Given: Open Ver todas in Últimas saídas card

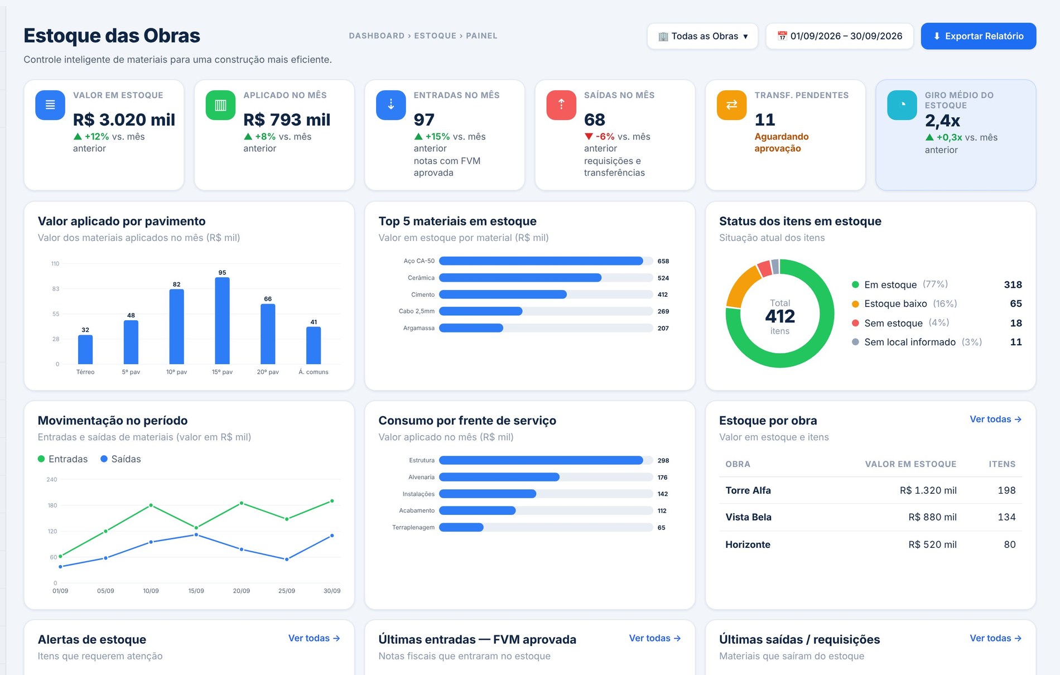Looking at the screenshot, I should (995, 638).
